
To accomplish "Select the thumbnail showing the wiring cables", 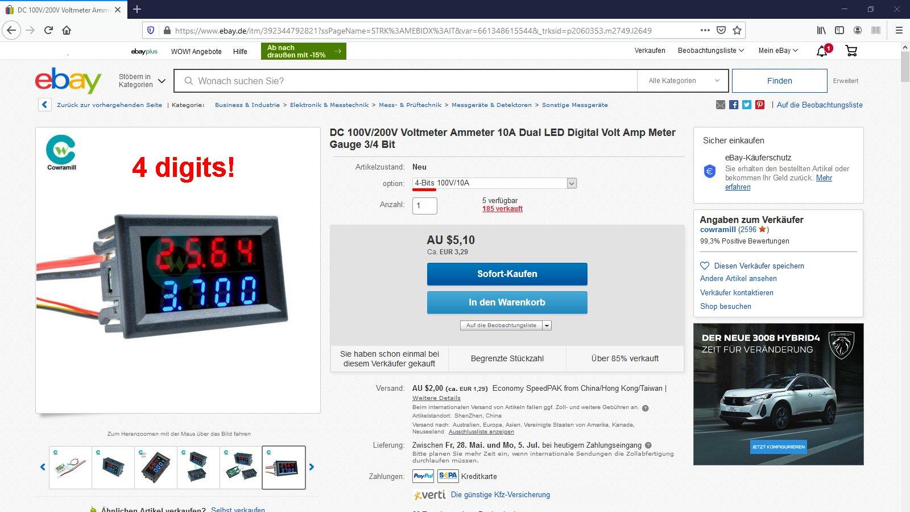I will [71, 468].
